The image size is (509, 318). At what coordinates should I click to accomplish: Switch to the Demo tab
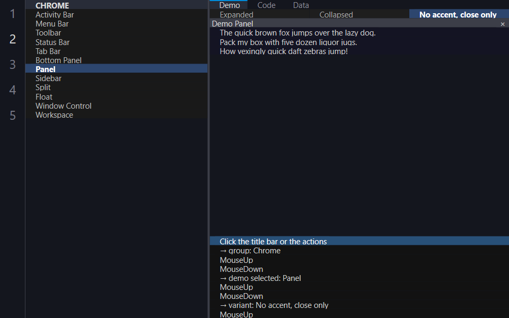229,5
